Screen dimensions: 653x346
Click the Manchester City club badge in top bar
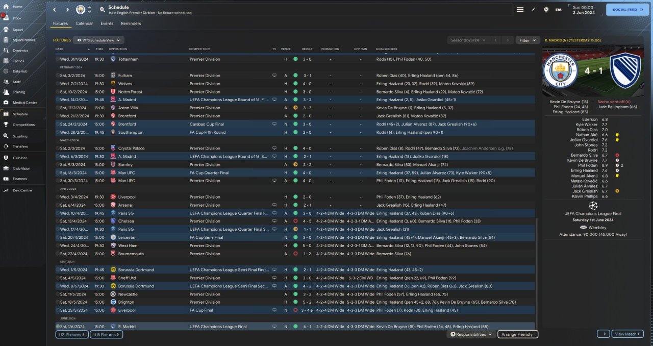point(81,10)
